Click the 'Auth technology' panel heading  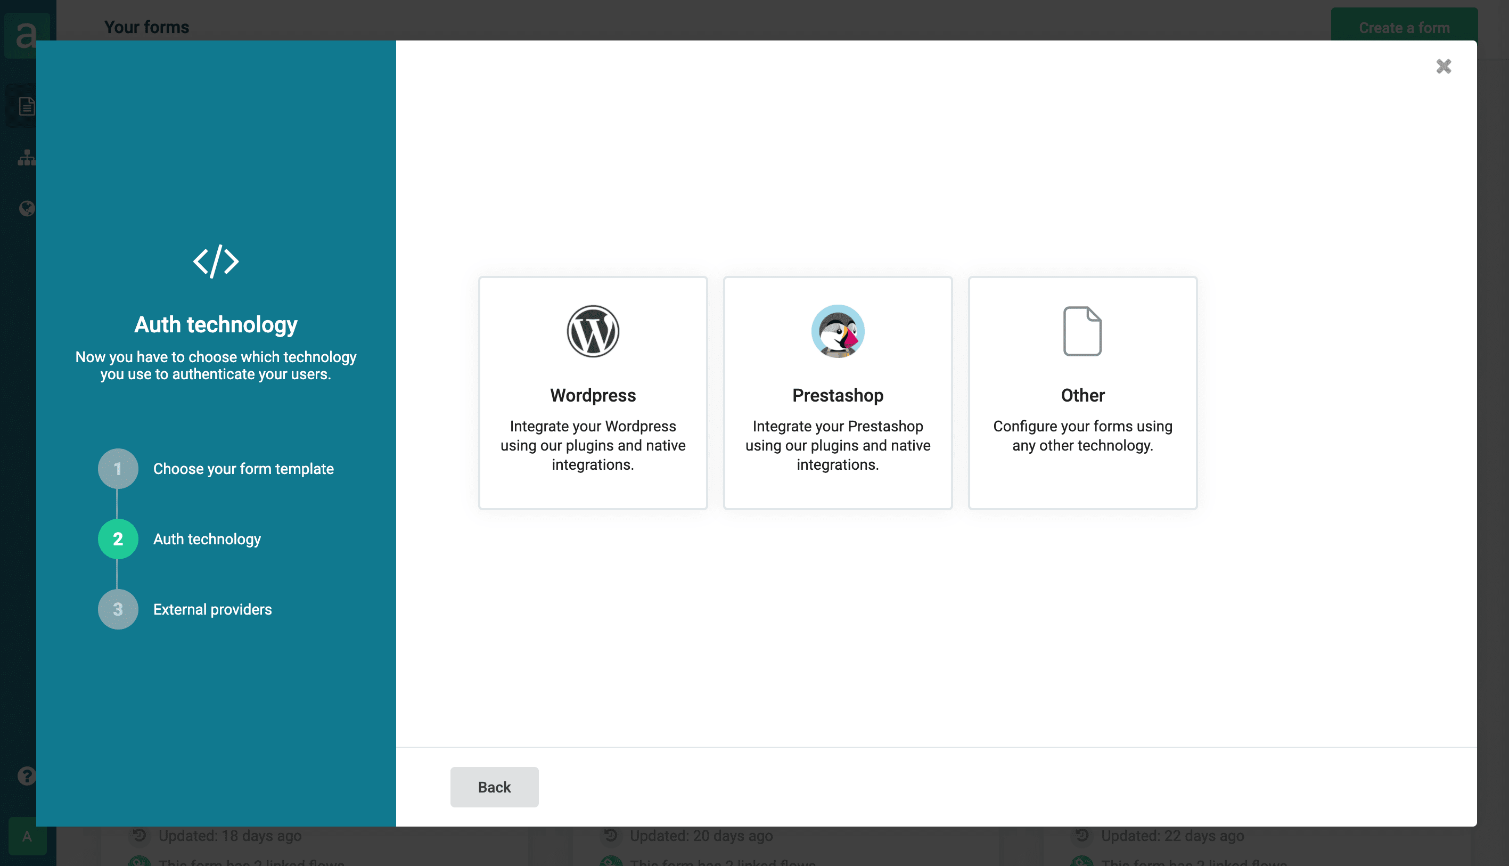click(216, 325)
